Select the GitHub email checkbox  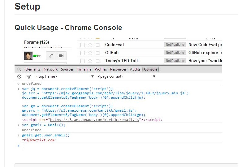[x=82, y=53]
